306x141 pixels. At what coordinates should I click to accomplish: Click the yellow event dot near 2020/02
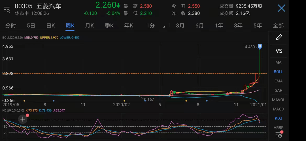tap(124, 101)
